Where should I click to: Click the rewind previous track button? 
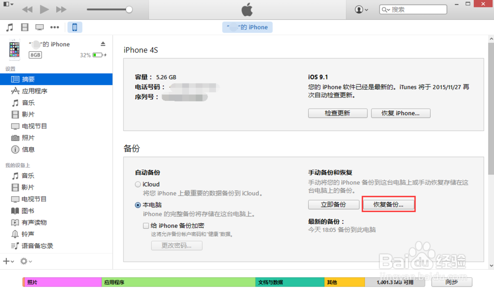click(x=27, y=9)
